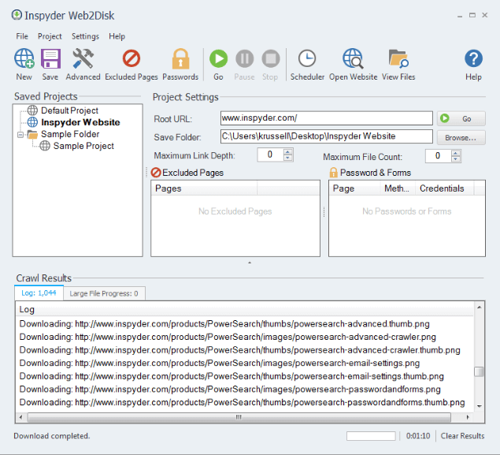Click the 0:01:10 elapsed time
Image resolution: width=500 pixels, height=455 pixels.
coord(418,436)
